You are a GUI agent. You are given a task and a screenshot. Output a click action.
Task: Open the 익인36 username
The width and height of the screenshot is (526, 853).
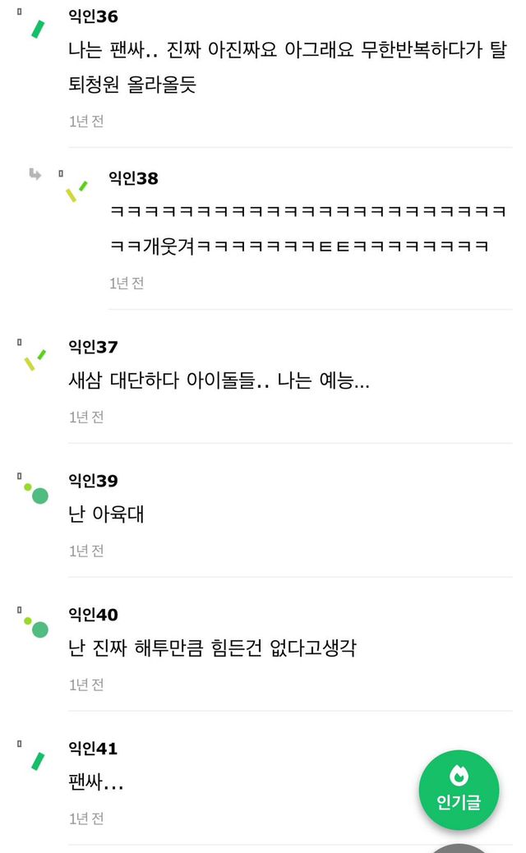point(93,16)
